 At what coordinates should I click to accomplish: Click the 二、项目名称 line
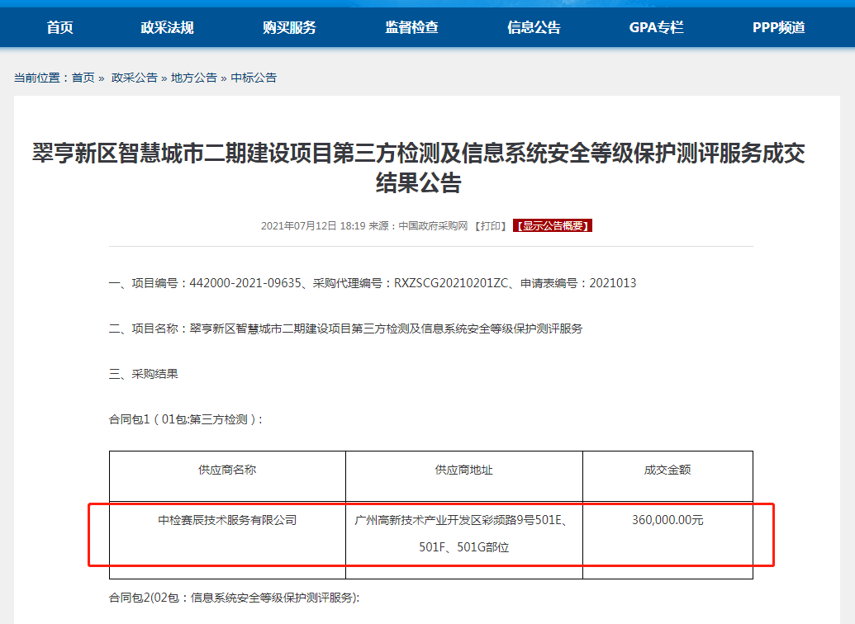click(345, 329)
